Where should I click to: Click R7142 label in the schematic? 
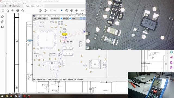click(45, 85)
